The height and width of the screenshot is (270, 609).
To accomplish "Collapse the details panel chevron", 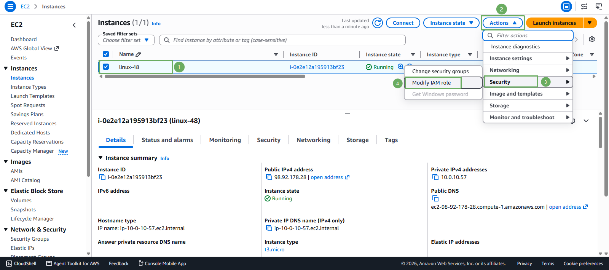I will [586, 121].
